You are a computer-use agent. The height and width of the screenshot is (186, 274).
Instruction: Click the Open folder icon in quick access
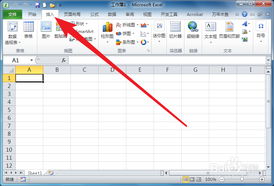pos(53,5)
